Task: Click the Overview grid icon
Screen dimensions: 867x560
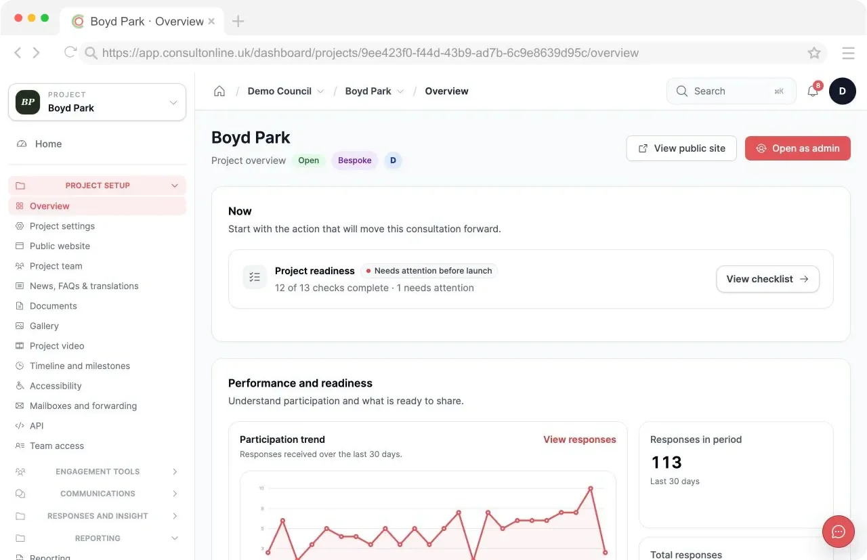Action: pyautogui.click(x=20, y=207)
